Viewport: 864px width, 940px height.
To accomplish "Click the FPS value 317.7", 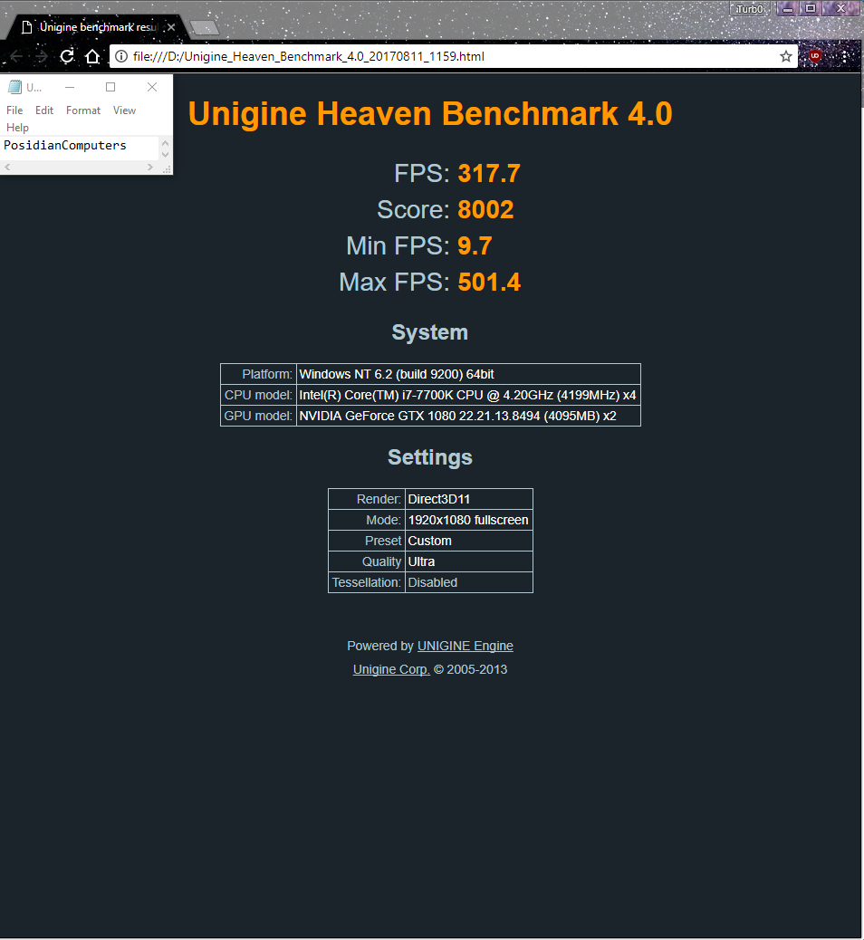I will (x=489, y=174).
